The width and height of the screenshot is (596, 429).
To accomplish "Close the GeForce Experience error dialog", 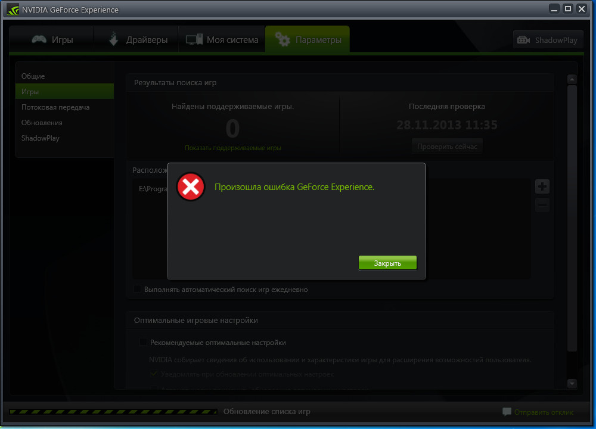I will pyautogui.click(x=387, y=263).
